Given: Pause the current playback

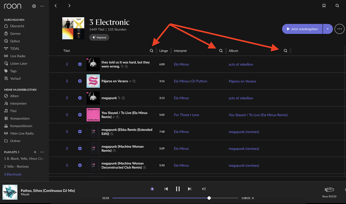Looking at the screenshot, I should (178, 189).
